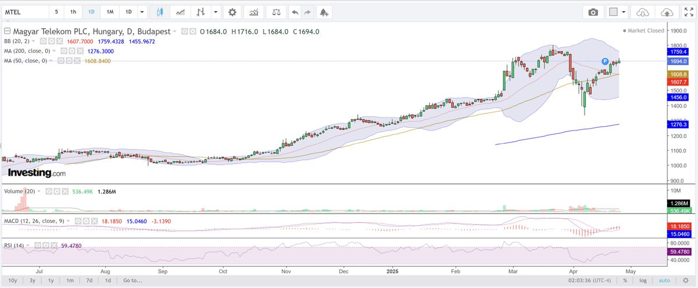The image size is (698, 288).
Task: Click the compare symbols scales icon
Action: [276, 12]
